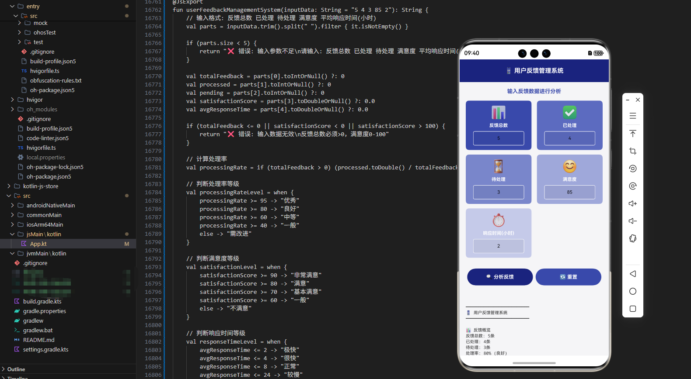Expand the kotlin-js-store folder

8,186
